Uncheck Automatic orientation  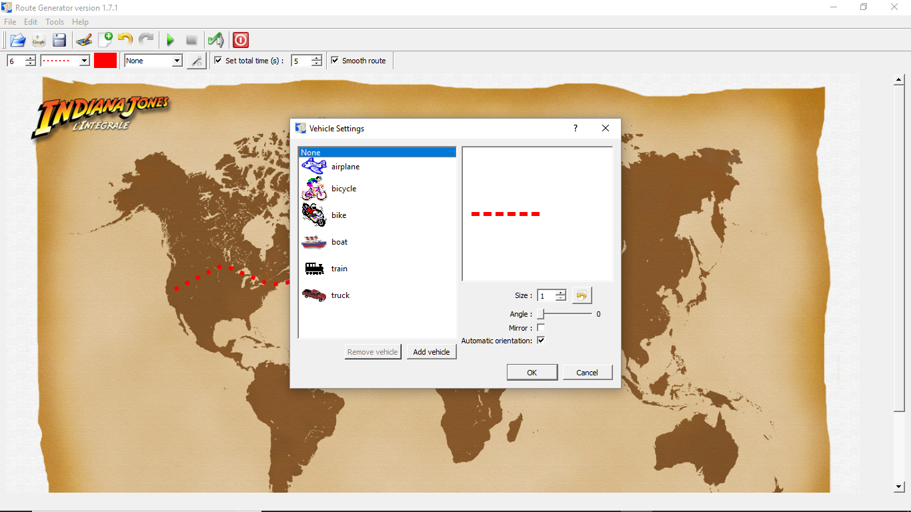point(541,341)
